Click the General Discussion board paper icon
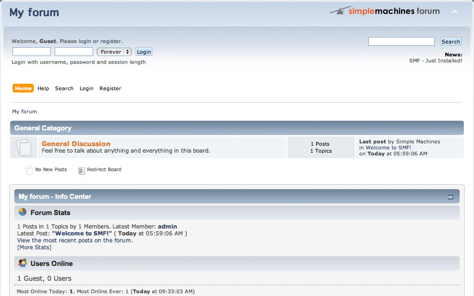 pos(23,147)
